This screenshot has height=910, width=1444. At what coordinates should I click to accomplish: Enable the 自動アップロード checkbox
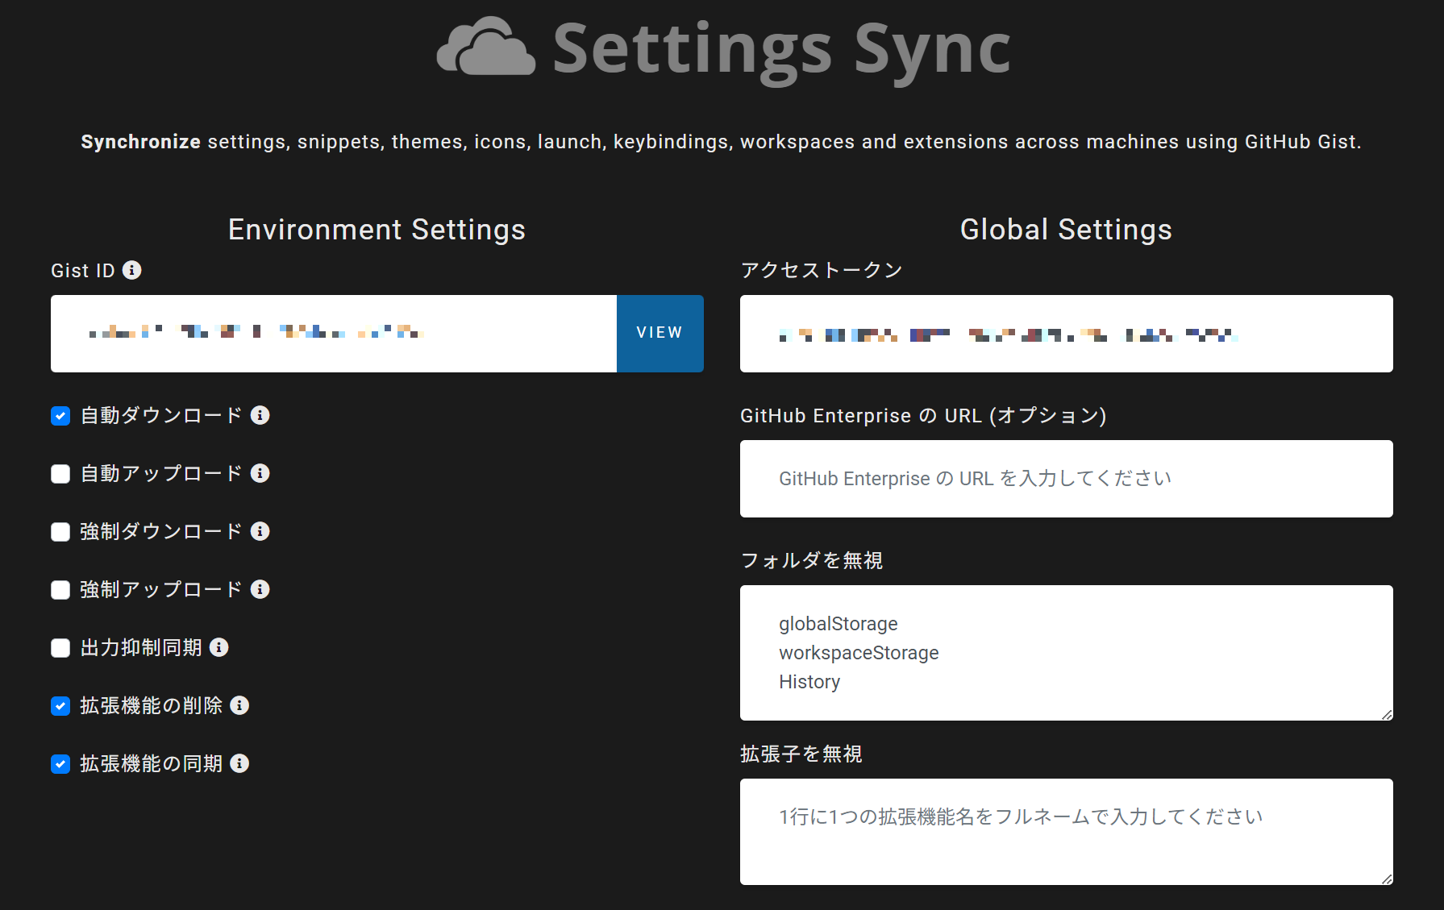point(60,474)
